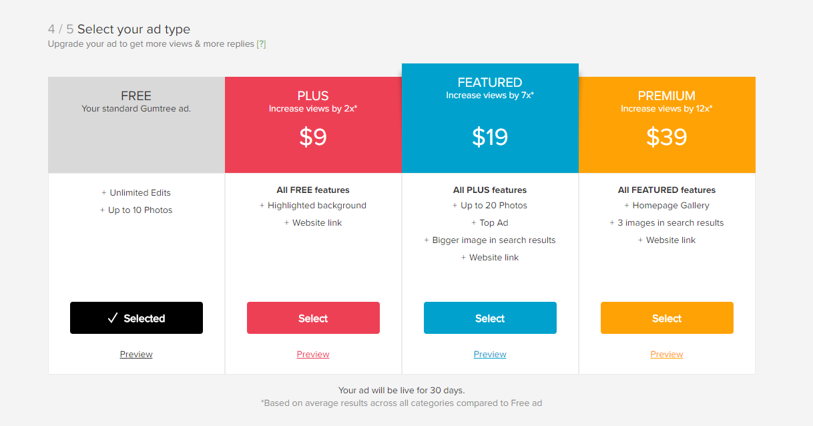Viewport: 813px width, 426px height.
Task: Click the Selected button under FREE plan
Action: tap(136, 318)
